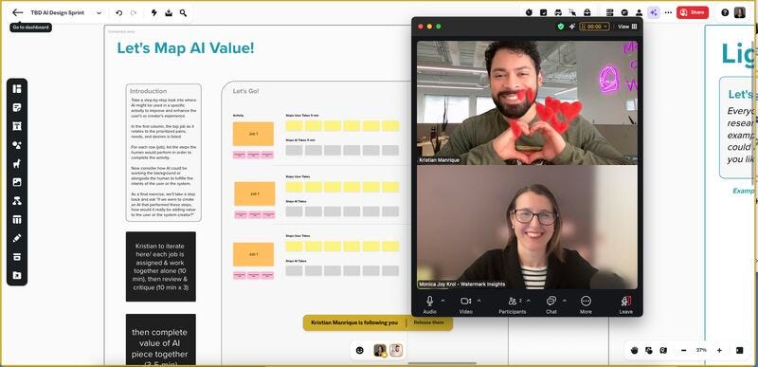Viewport: 758px width, 367px height.
Task: Mute microphone with Audio button
Action: click(429, 304)
